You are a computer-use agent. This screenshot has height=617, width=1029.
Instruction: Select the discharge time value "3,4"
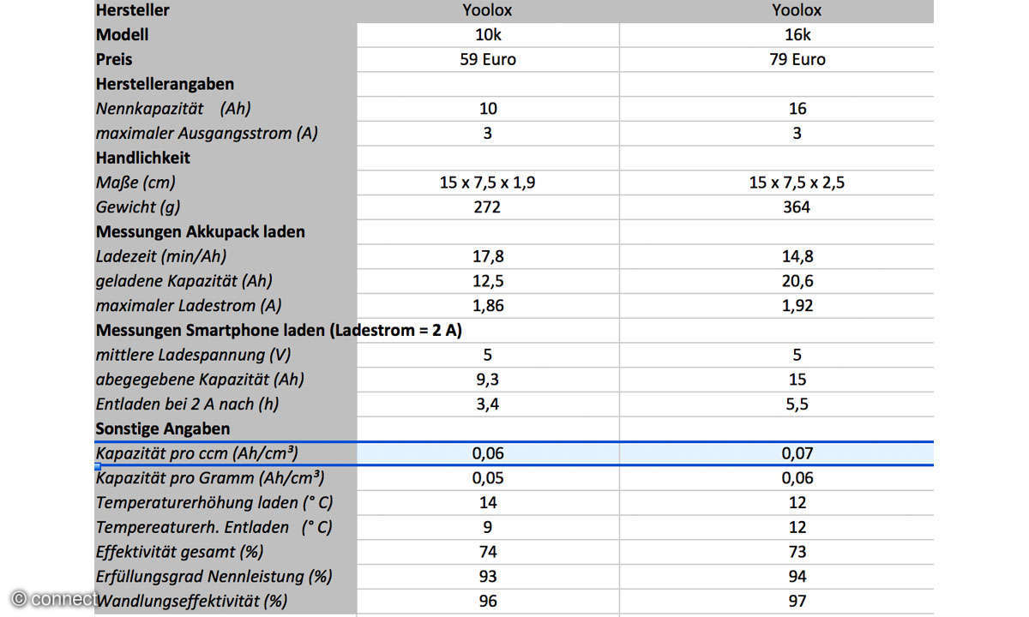[488, 404]
